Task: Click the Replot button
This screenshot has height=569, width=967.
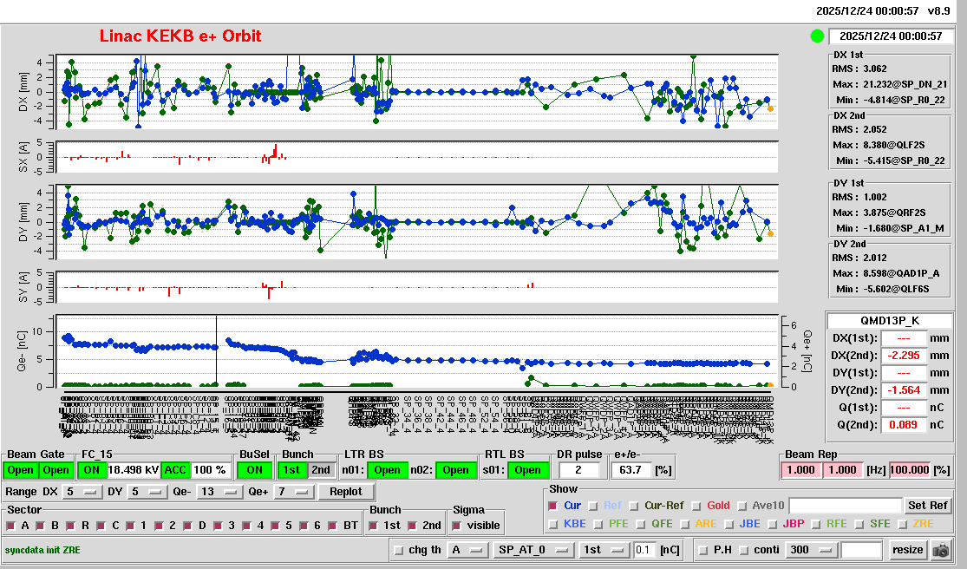Action: [346, 492]
